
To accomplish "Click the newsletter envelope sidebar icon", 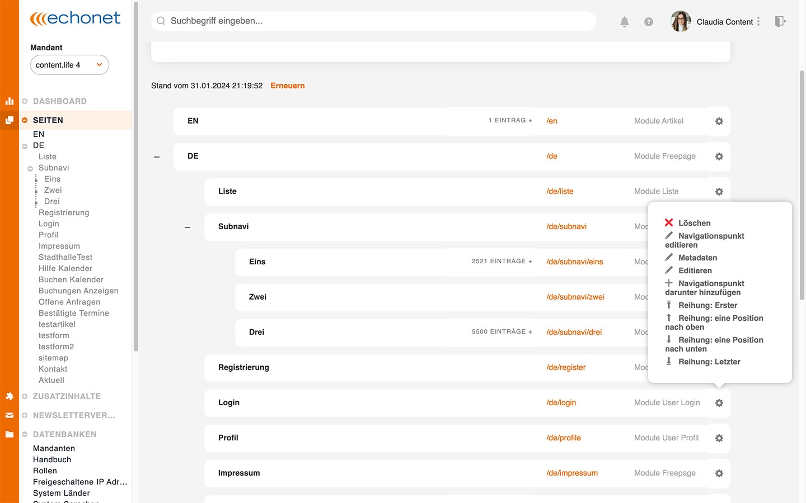I will click(10, 415).
